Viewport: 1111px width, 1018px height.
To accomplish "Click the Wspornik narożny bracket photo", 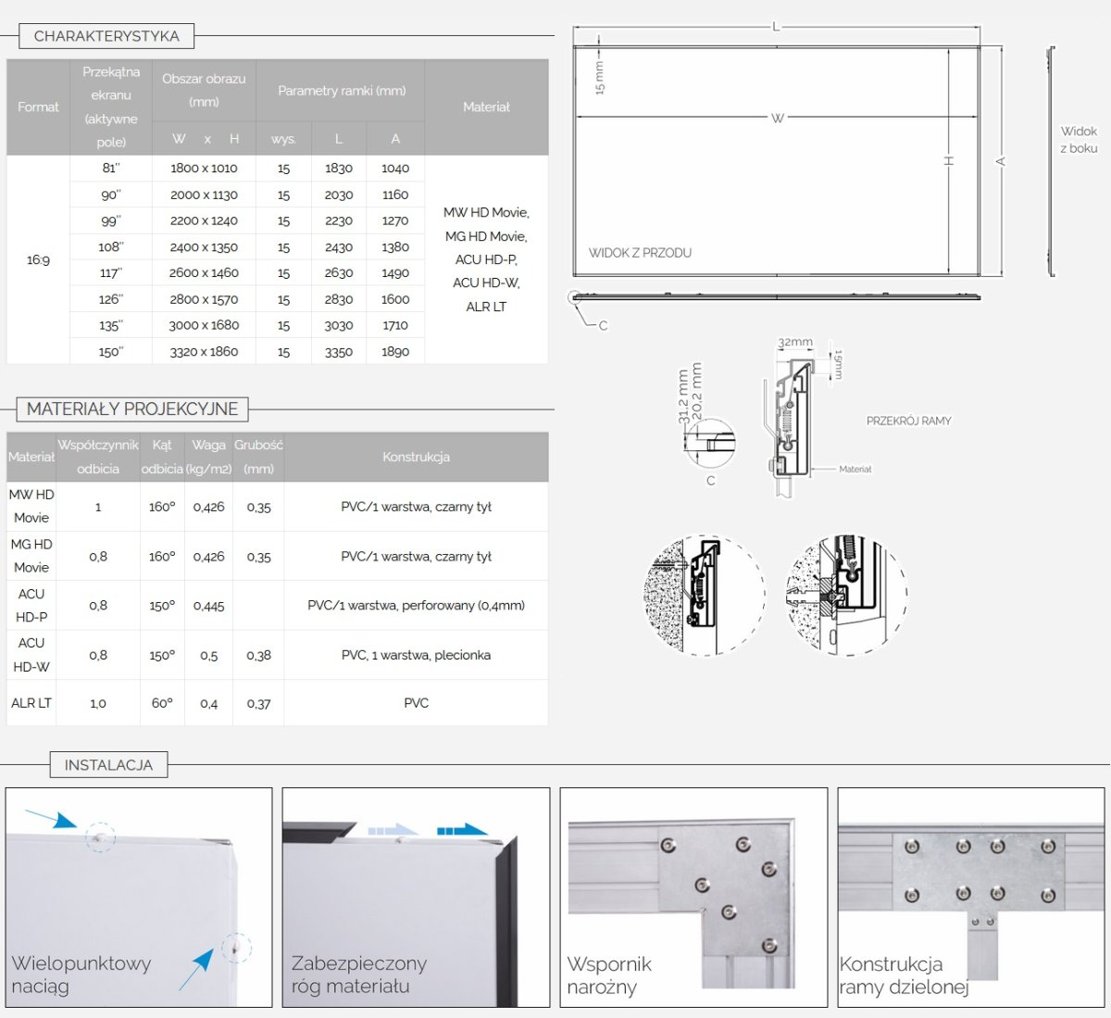I will [693, 897].
